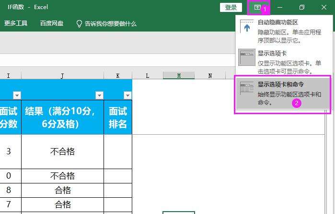Open filter dropdown in column K

coord(127,95)
